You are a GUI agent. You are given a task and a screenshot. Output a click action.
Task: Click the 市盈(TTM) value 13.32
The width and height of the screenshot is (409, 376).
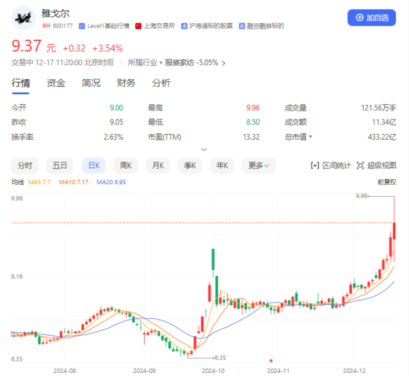click(251, 137)
